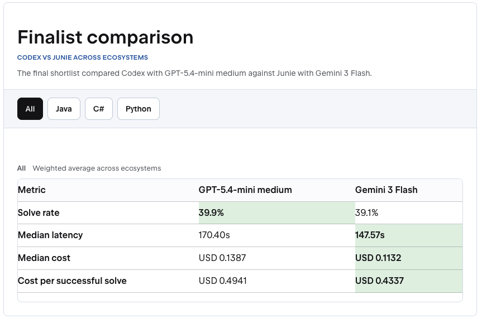The width and height of the screenshot is (482, 319).
Task: Click the final shortlist description sentence
Action: 194,73
